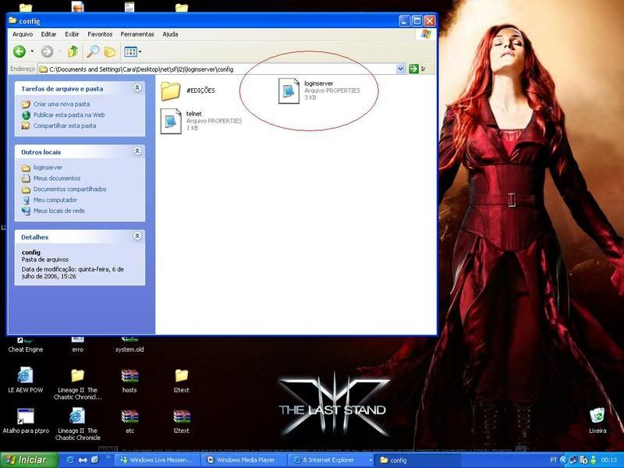Select the loginserver properties file
624x468 pixels.
click(289, 90)
